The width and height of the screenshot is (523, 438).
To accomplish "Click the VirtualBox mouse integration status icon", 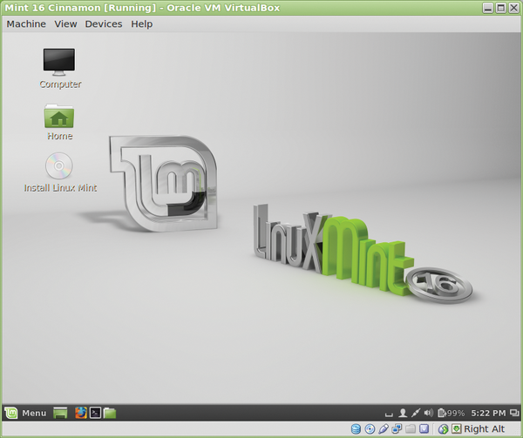I will tap(443, 429).
